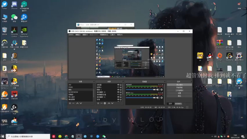Viewport: 247px width, 139px height.
Task: Open OBS 设置 button in controls
Action: 179,93
